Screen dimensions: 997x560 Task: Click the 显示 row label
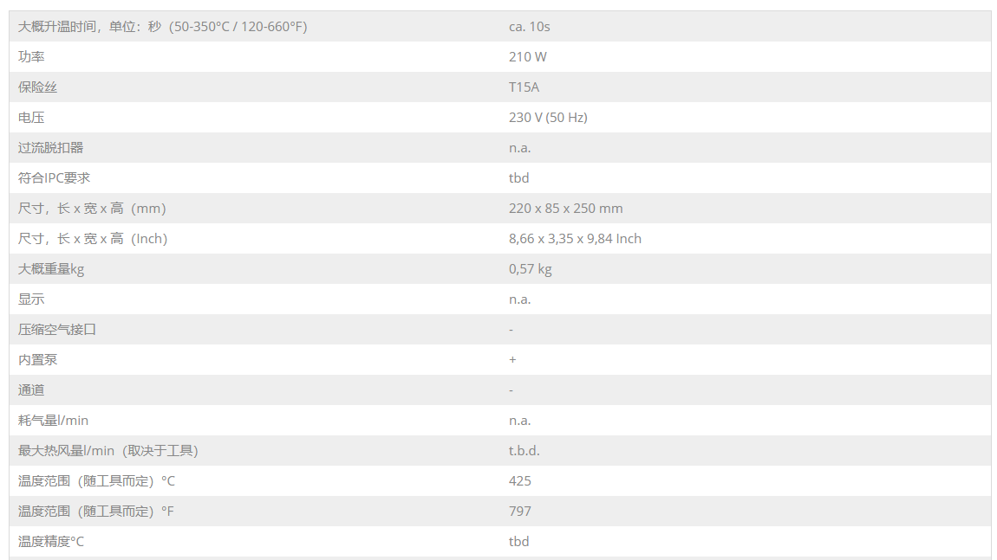click(x=31, y=299)
